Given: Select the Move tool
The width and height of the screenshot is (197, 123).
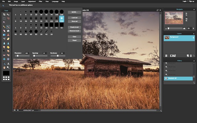Looking at the screenshot, I should tap(8, 14).
